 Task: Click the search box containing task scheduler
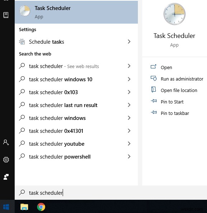pyautogui.click(x=111, y=193)
